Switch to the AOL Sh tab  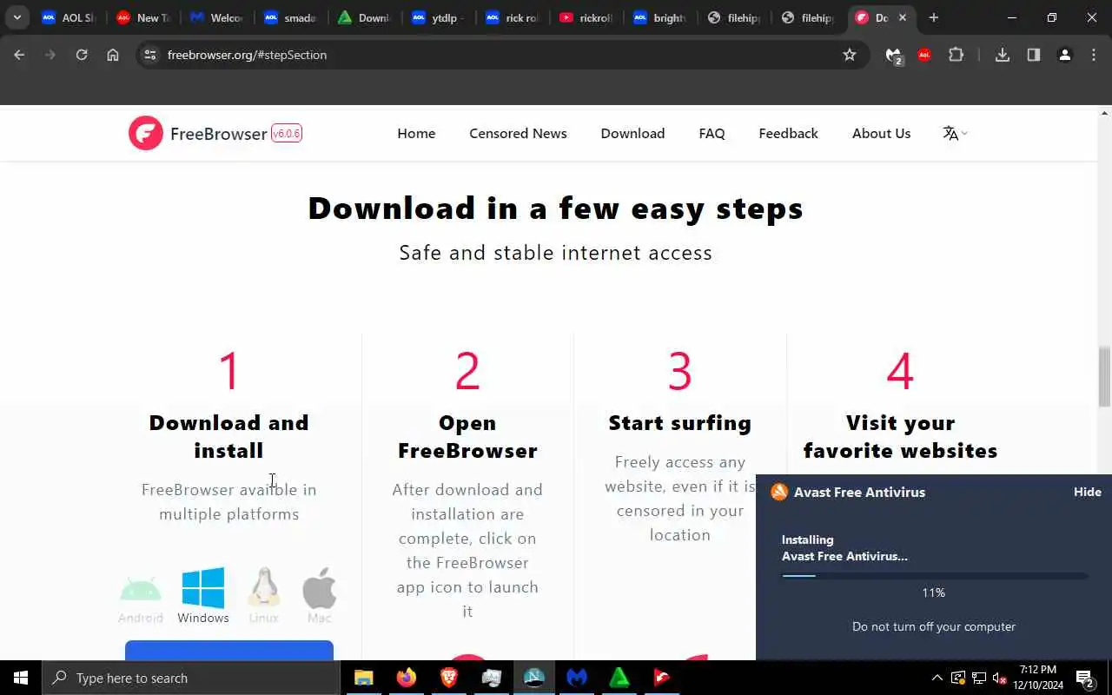point(69,17)
